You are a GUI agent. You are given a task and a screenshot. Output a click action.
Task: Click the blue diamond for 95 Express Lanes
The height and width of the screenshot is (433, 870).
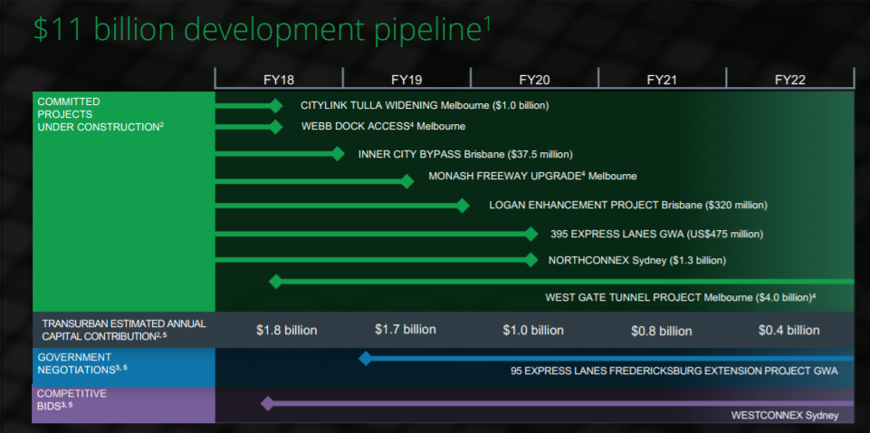[365, 358]
